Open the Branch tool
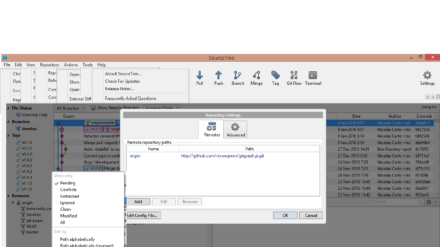This screenshot has width=440, height=247. pos(238,77)
